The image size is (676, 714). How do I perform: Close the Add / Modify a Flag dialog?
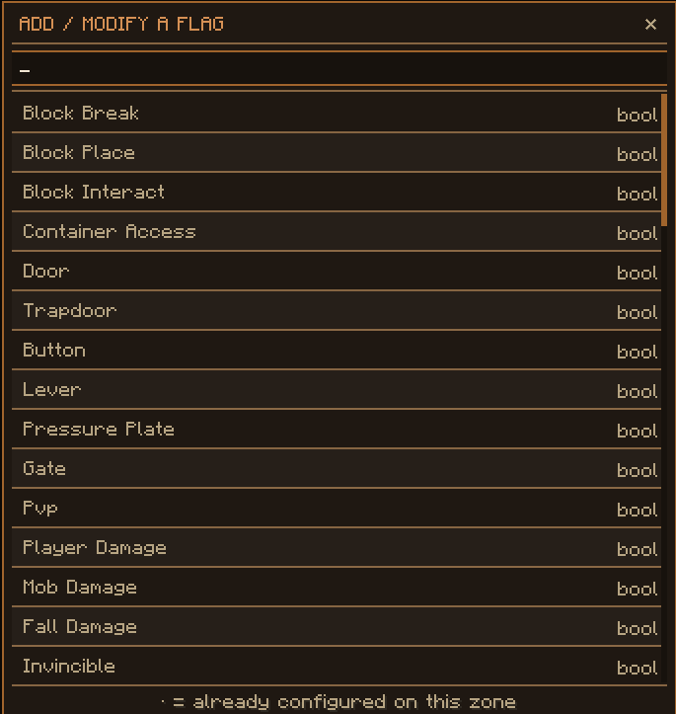click(x=650, y=25)
